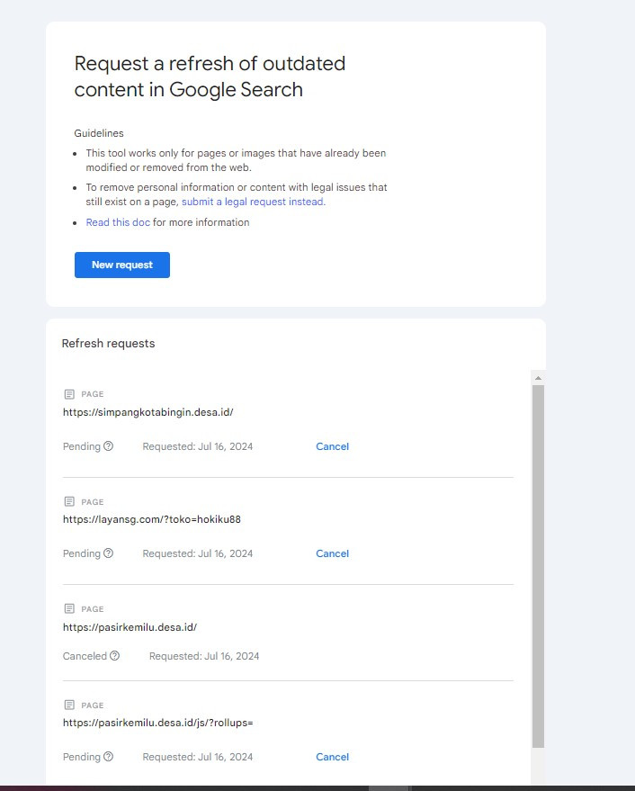Image resolution: width=635 pixels, height=791 pixels.
Task: Click Pending help icon for layansg.com request
Action: 109,553
